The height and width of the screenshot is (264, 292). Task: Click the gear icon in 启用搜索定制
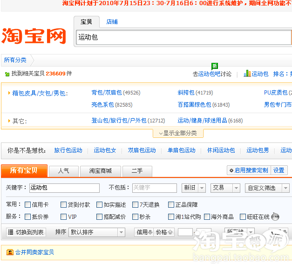pyautogui.click(x=231, y=170)
